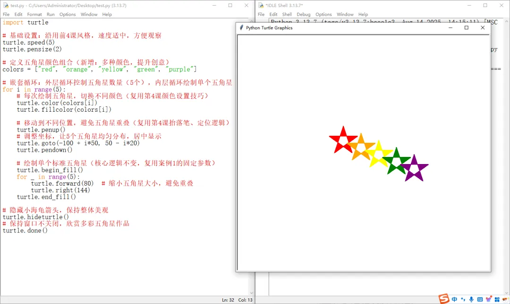Open Window menu in IDLE Shell window
Image resolution: width=510 pixels, height=304 pixels.
pyautogui.click(x=345, y=14)
